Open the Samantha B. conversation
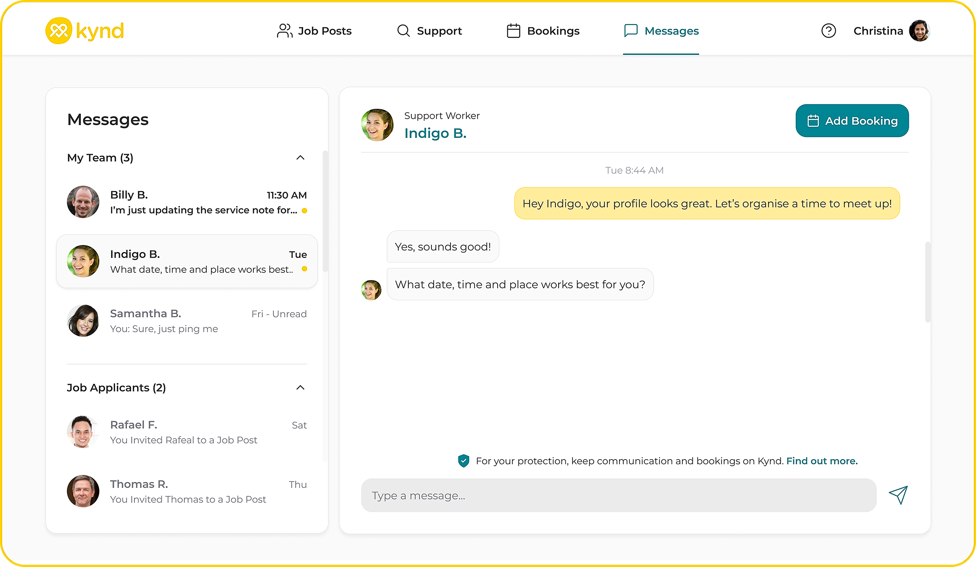Viewport: 976px width, 567px height. pos(187,320)
